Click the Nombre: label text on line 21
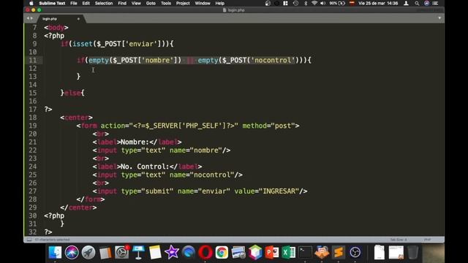 coord(135,142)
